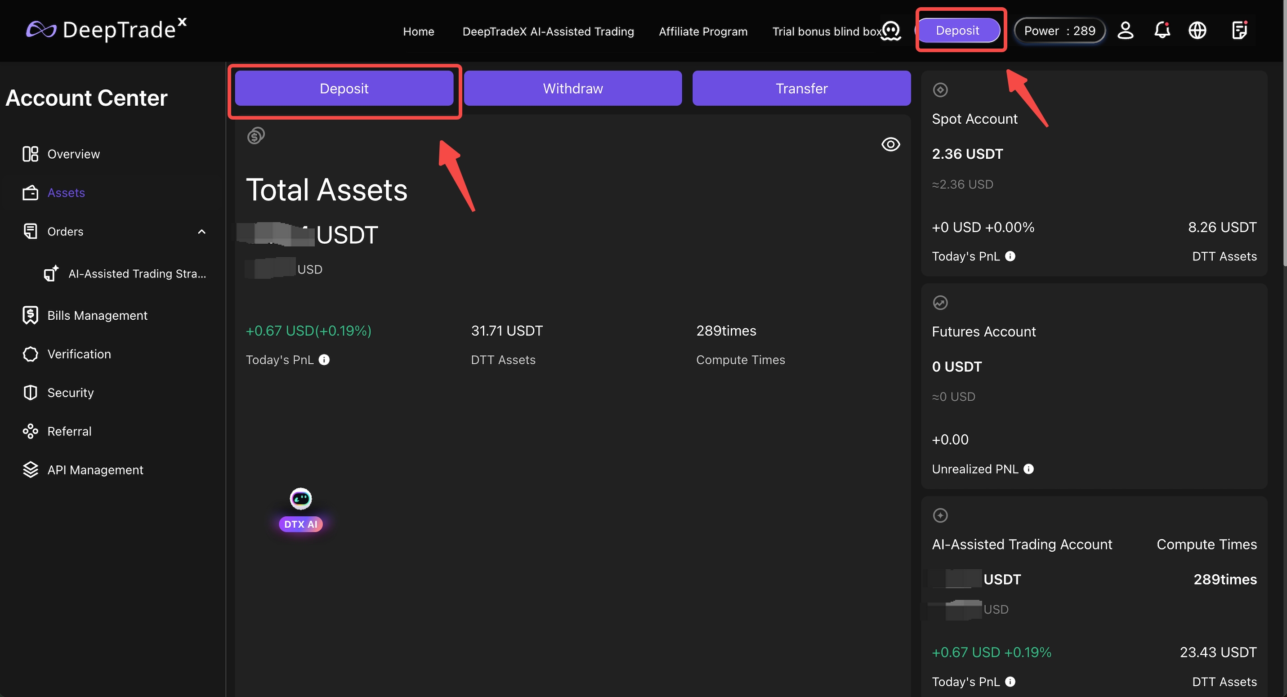
Task: Go to Home in top navigation
Action: pos(419,31)
